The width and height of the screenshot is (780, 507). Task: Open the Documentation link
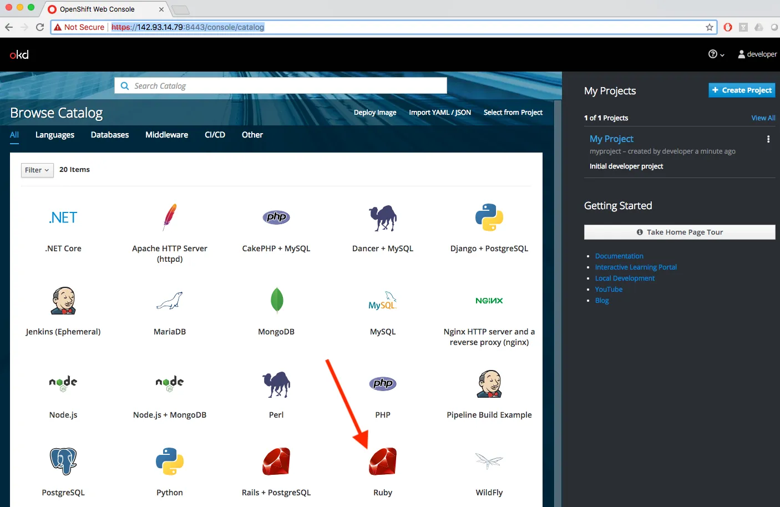(x=619, y=256)
